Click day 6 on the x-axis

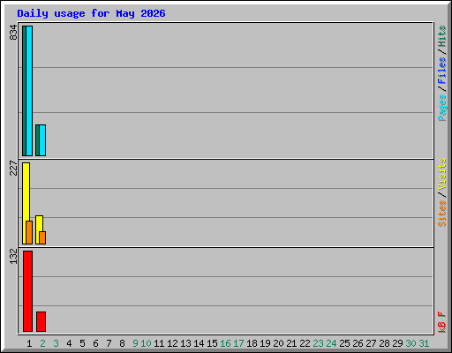tap(95, 343)
